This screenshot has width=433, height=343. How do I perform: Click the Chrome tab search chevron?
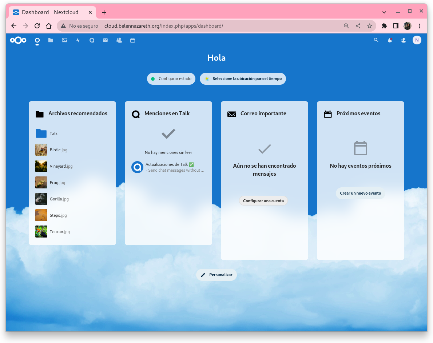coord(384,12)
